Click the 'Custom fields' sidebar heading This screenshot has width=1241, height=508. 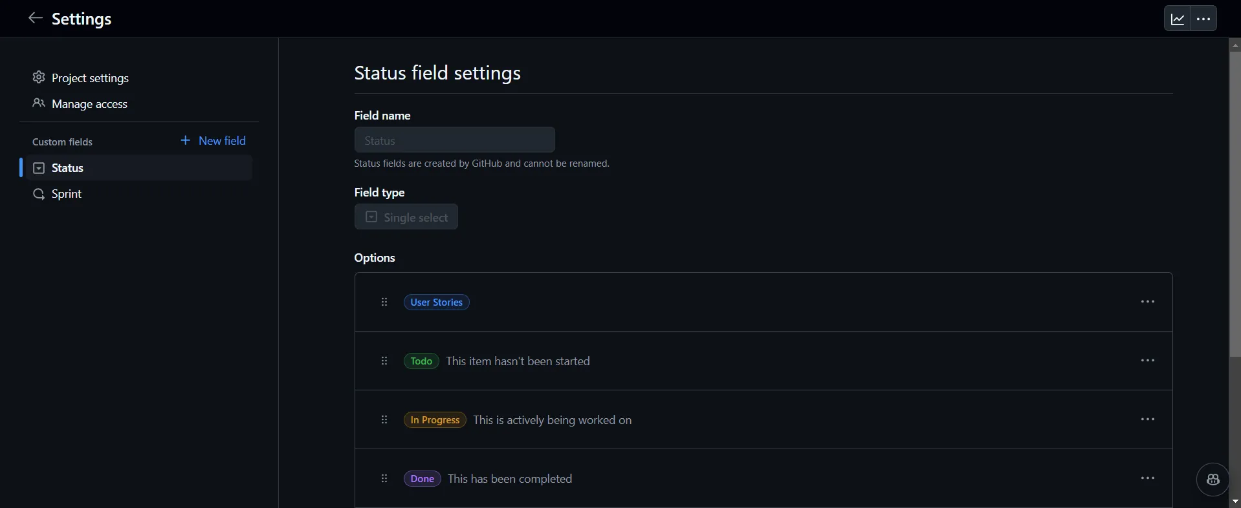click(63, 142)
